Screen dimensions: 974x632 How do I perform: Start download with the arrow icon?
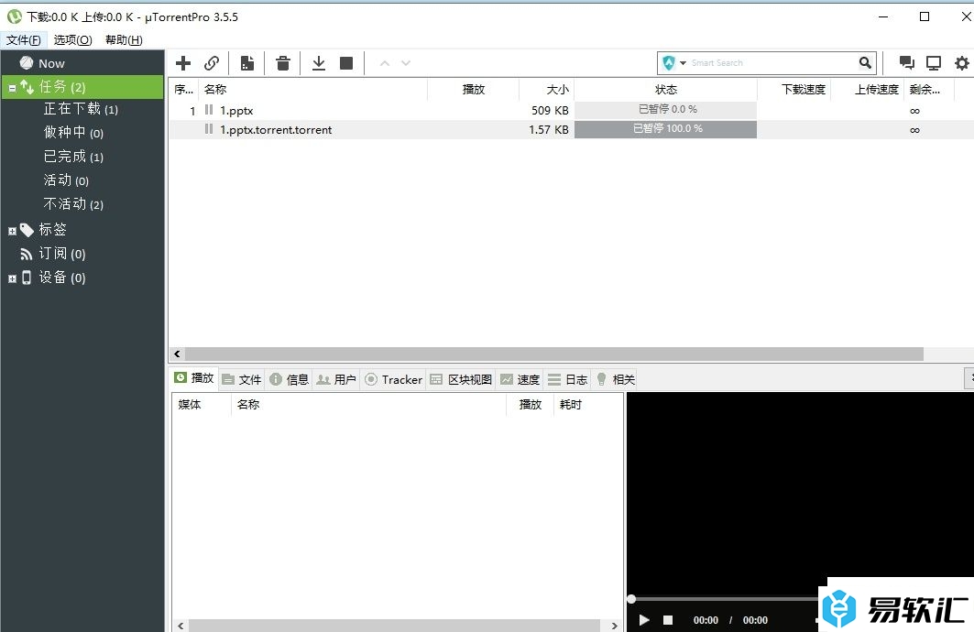tap(319, 62)
